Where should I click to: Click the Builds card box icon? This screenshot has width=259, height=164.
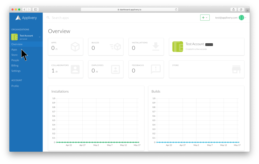115,47
